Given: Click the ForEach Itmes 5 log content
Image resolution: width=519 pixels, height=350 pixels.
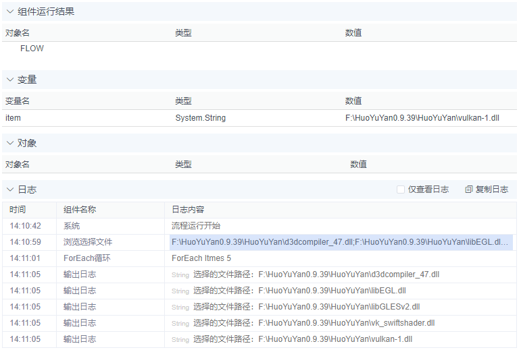Looking at the screenshot, I should (x=201, y=258).
